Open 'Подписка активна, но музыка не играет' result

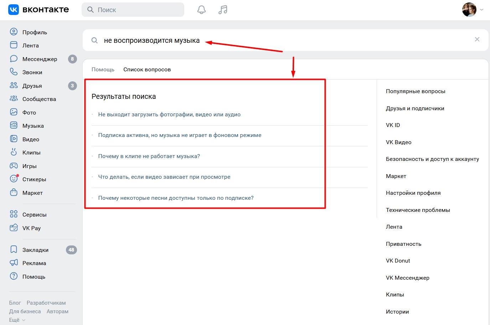pyautogui.click(x=180, y=135)
